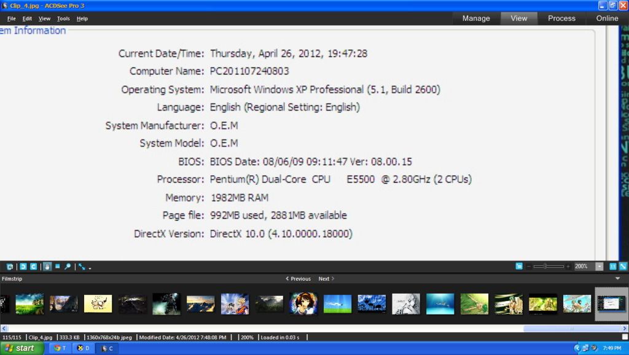Select the brown-haired anime girl thumbnail
Screen dimensions: 629x355
pos(303,303)
